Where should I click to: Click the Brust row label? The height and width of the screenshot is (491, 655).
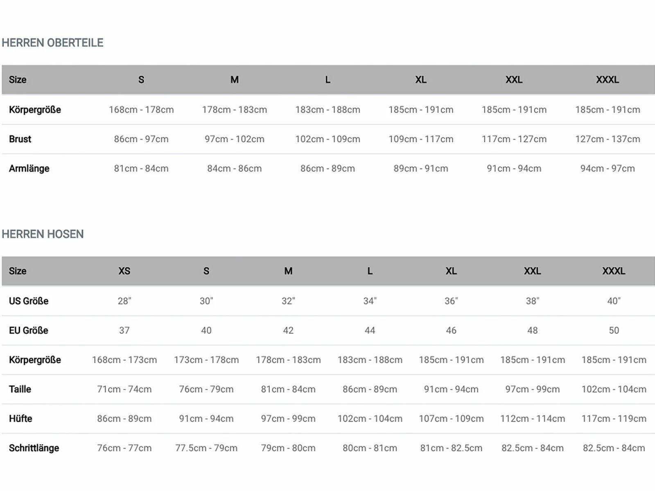click(x=20, y=139)
